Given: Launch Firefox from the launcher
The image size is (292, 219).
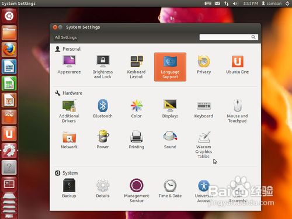Looking at the screenshot, I should [9, 50].
